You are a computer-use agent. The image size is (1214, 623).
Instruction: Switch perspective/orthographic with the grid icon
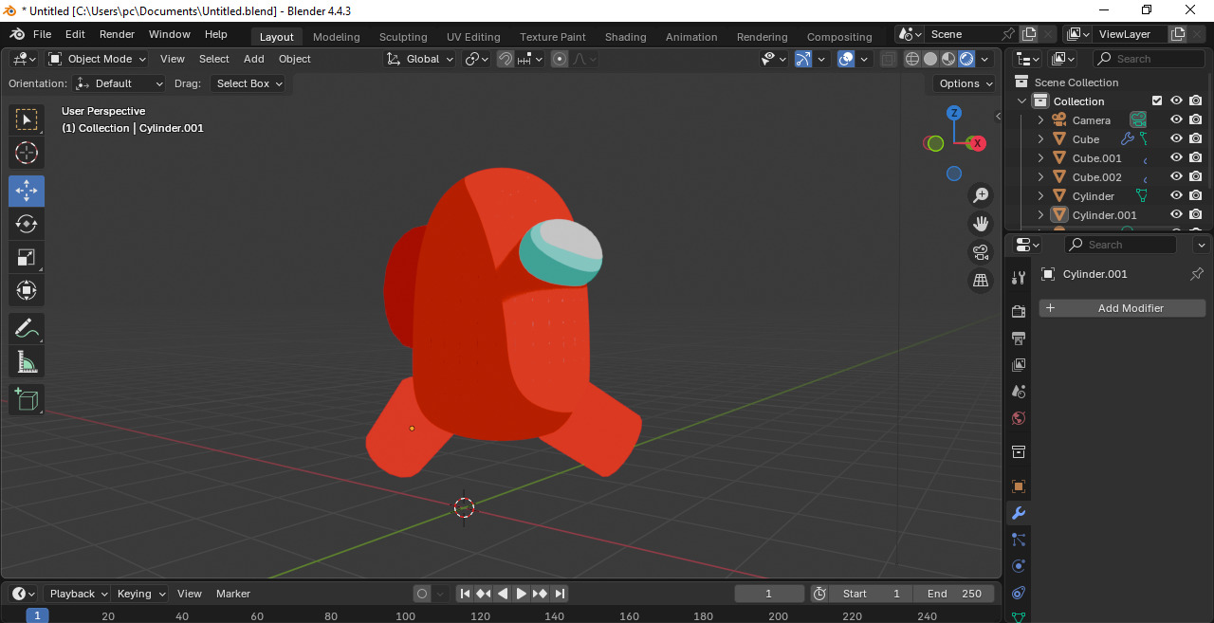pyautogui.click(x=981, y=281)
